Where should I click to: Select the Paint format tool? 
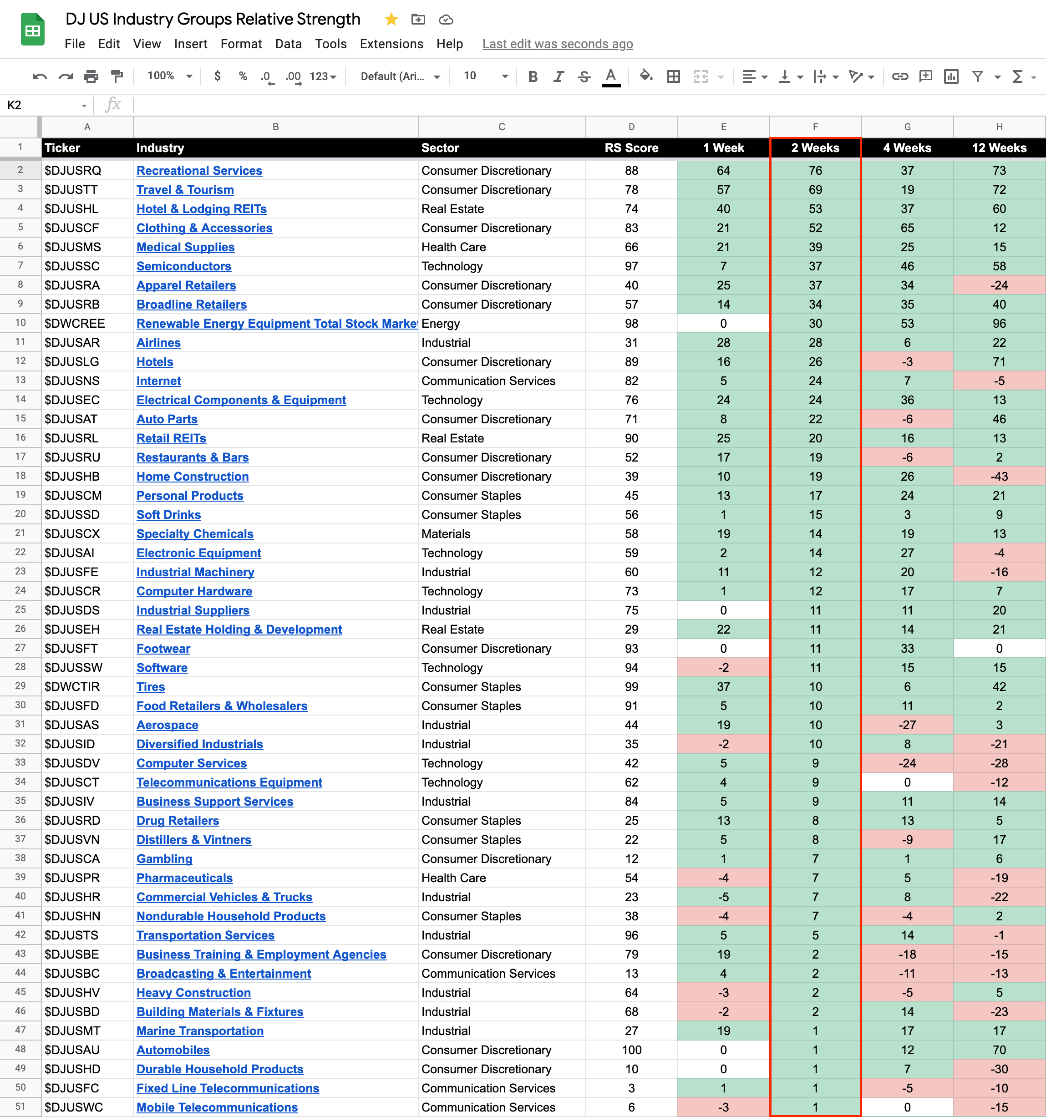click(x=117, y=76)
